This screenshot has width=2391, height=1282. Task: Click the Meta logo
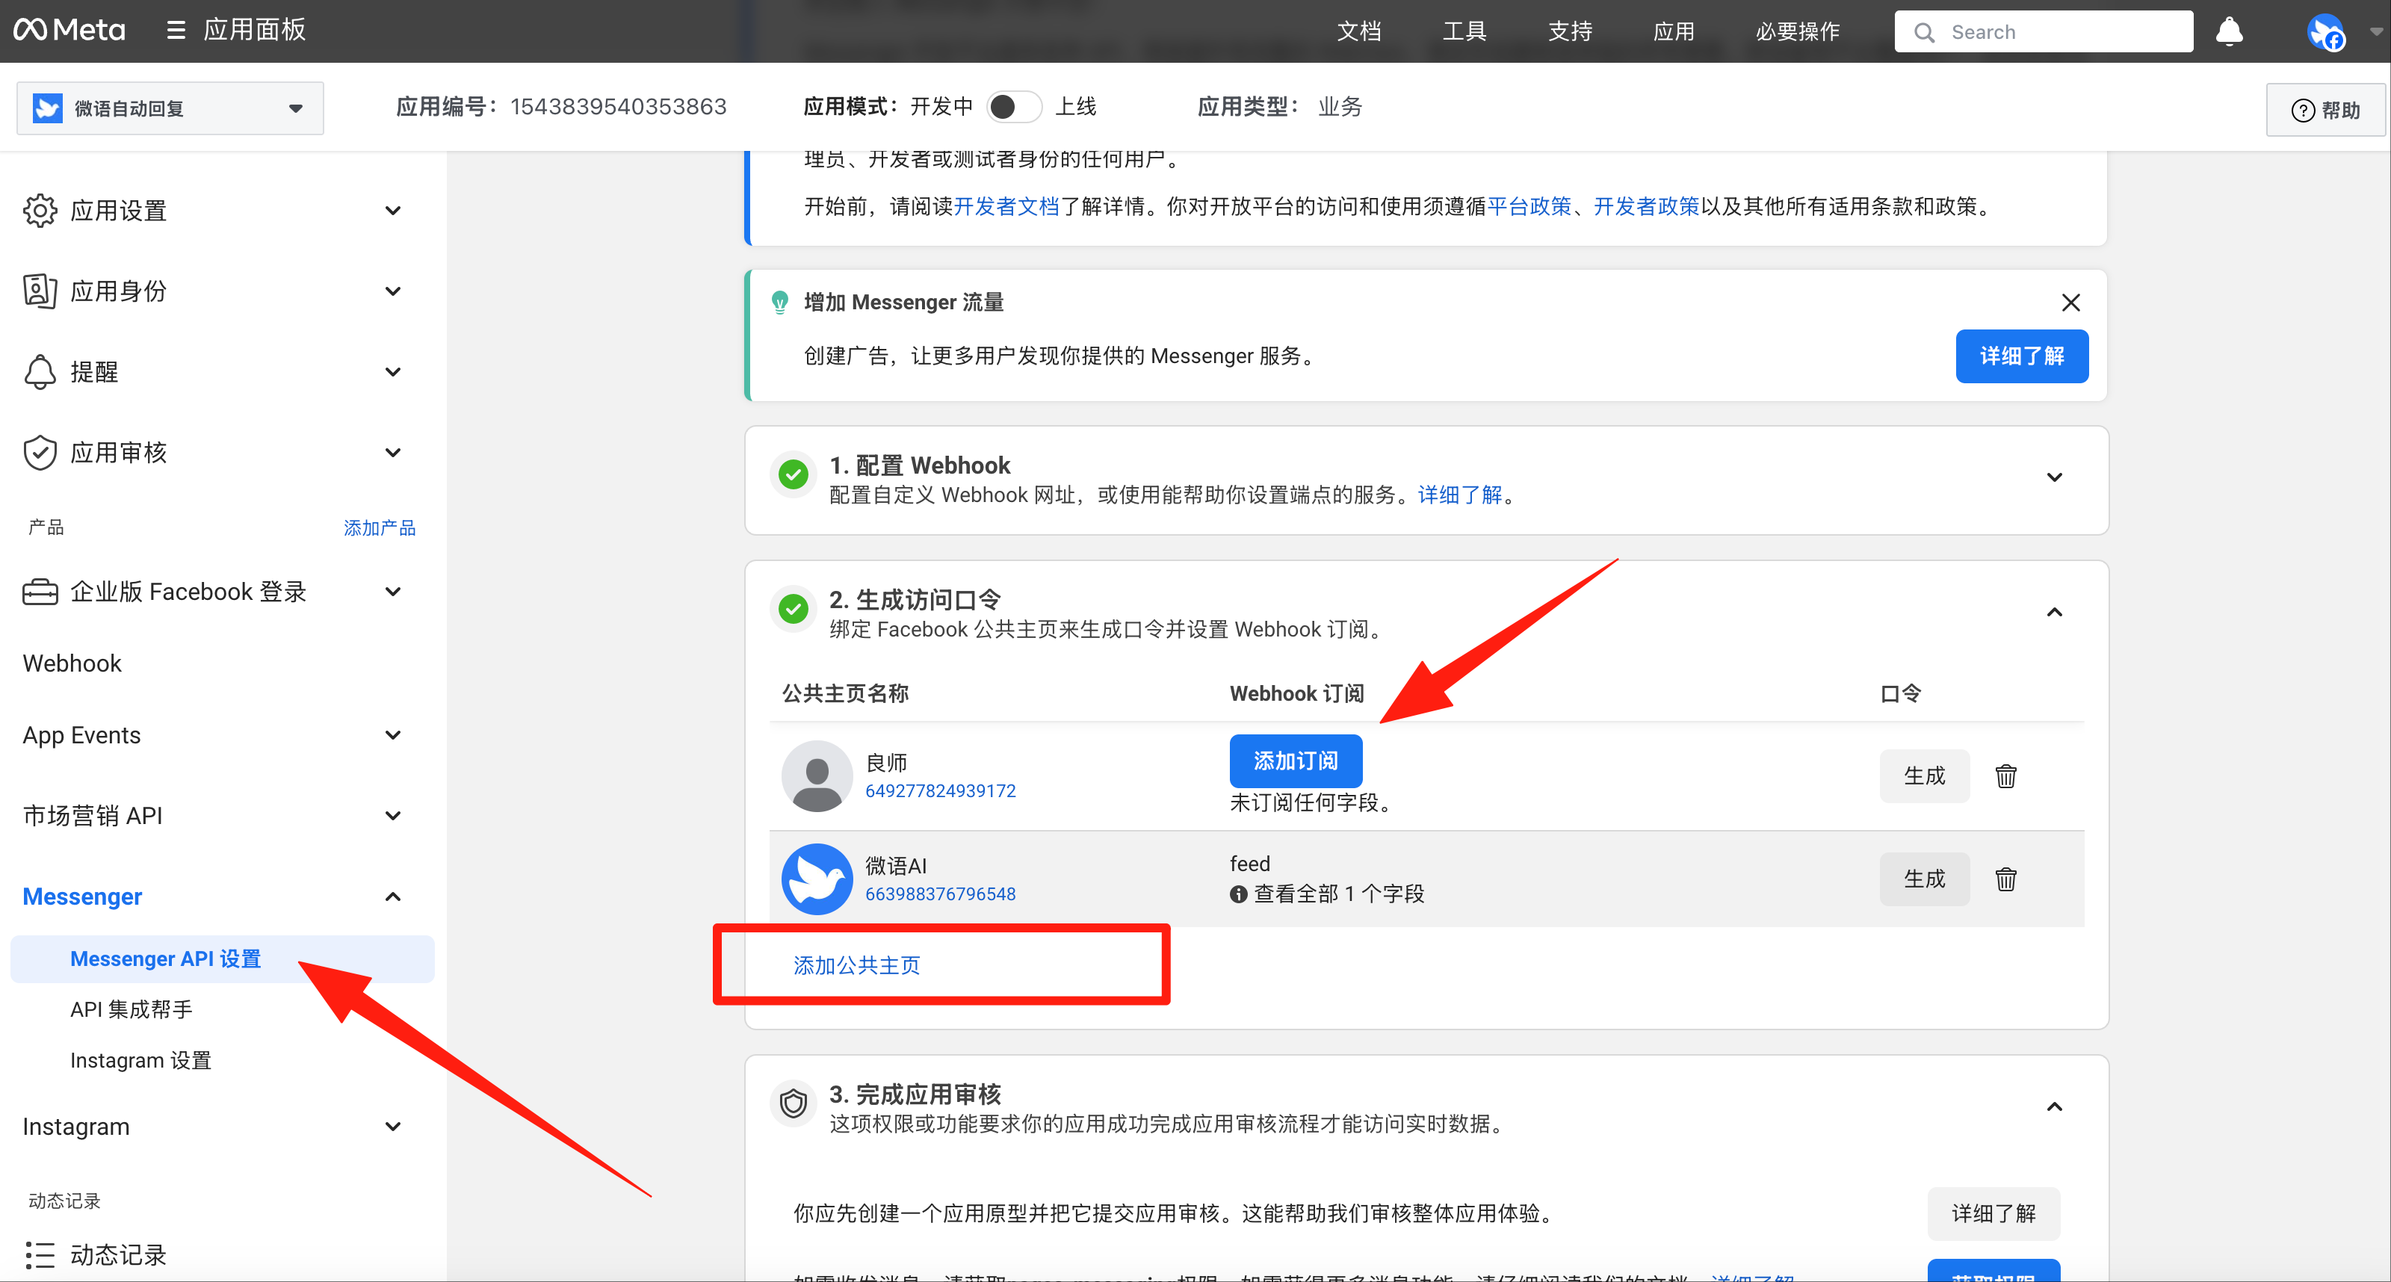point(69,30)
